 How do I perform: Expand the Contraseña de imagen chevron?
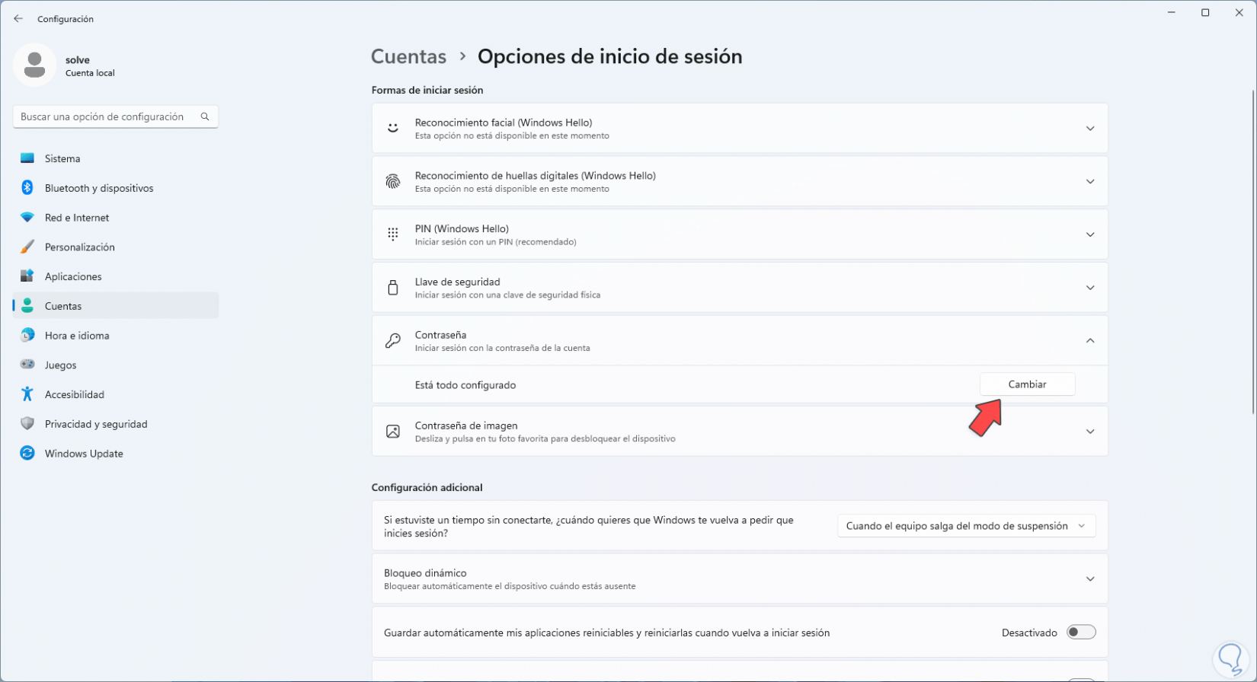tap(1090, 432)
